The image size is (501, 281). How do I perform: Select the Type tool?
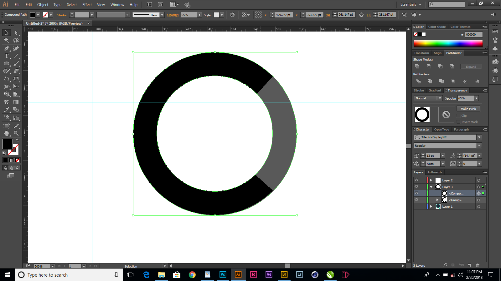[7, 56]
